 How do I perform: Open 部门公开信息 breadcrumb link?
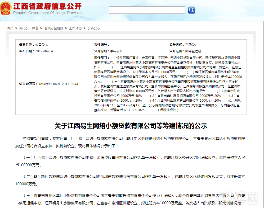[x=29, y=28]
